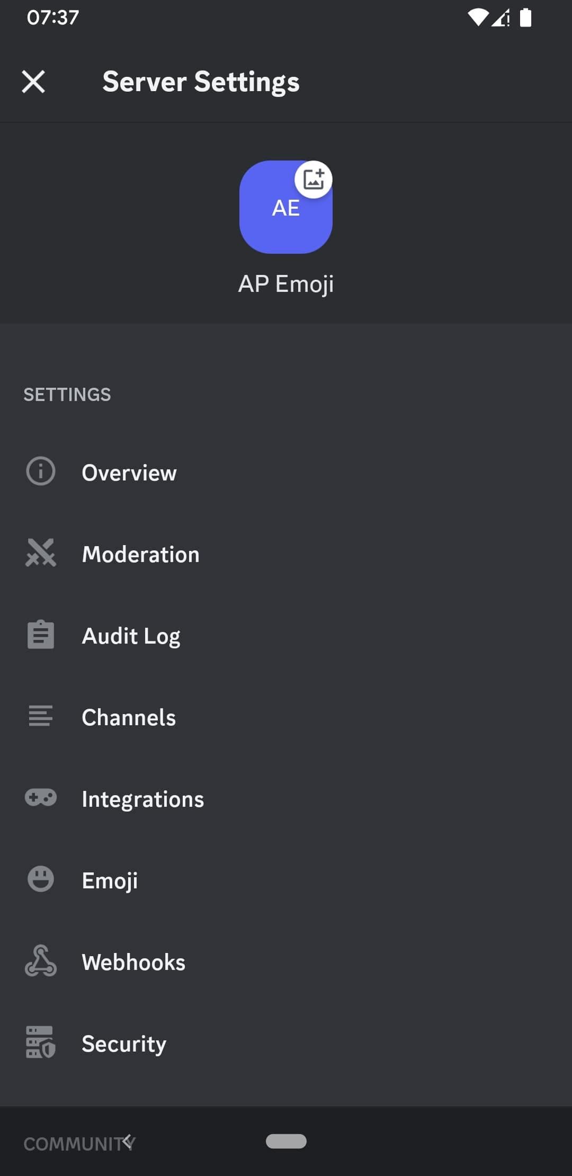Tap the upload image badge on server icon

pyautogui.click(x=313, y=180)
